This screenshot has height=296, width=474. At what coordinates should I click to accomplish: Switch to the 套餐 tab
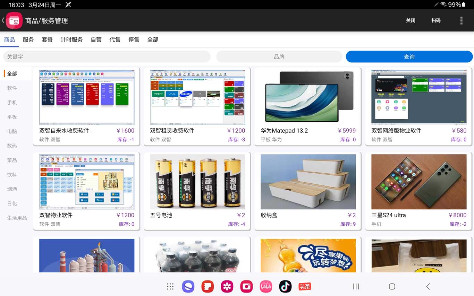point(47,40)
